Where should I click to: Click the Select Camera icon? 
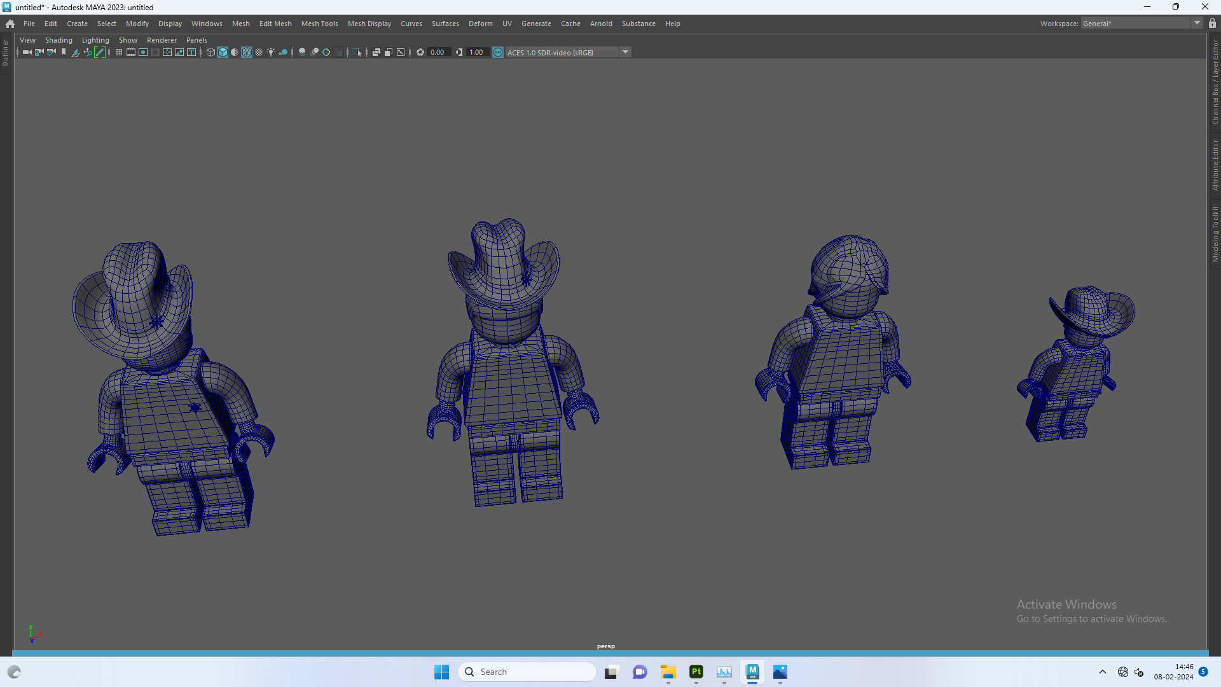[27, 52]
